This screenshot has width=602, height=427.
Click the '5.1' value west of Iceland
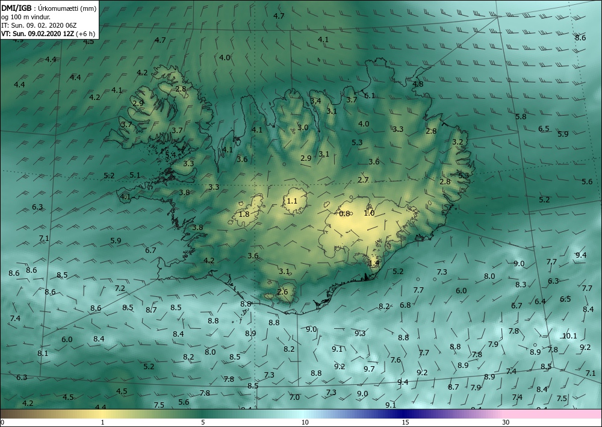(135, 175)
